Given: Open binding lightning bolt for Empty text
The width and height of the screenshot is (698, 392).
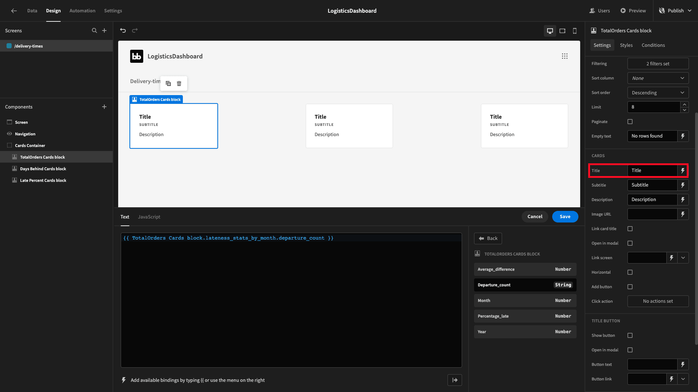Looking at the screenshot, I should (x=683, y=136).
